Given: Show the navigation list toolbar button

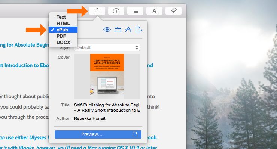Looking at the screenshot, I should (x=135, y=11).
